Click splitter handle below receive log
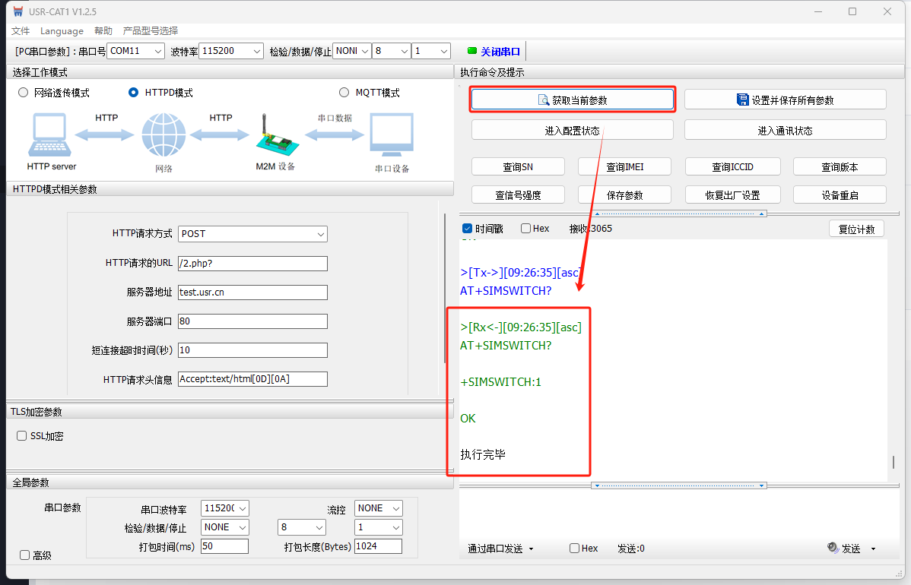 pyautogui.click(x=679, y=485)
